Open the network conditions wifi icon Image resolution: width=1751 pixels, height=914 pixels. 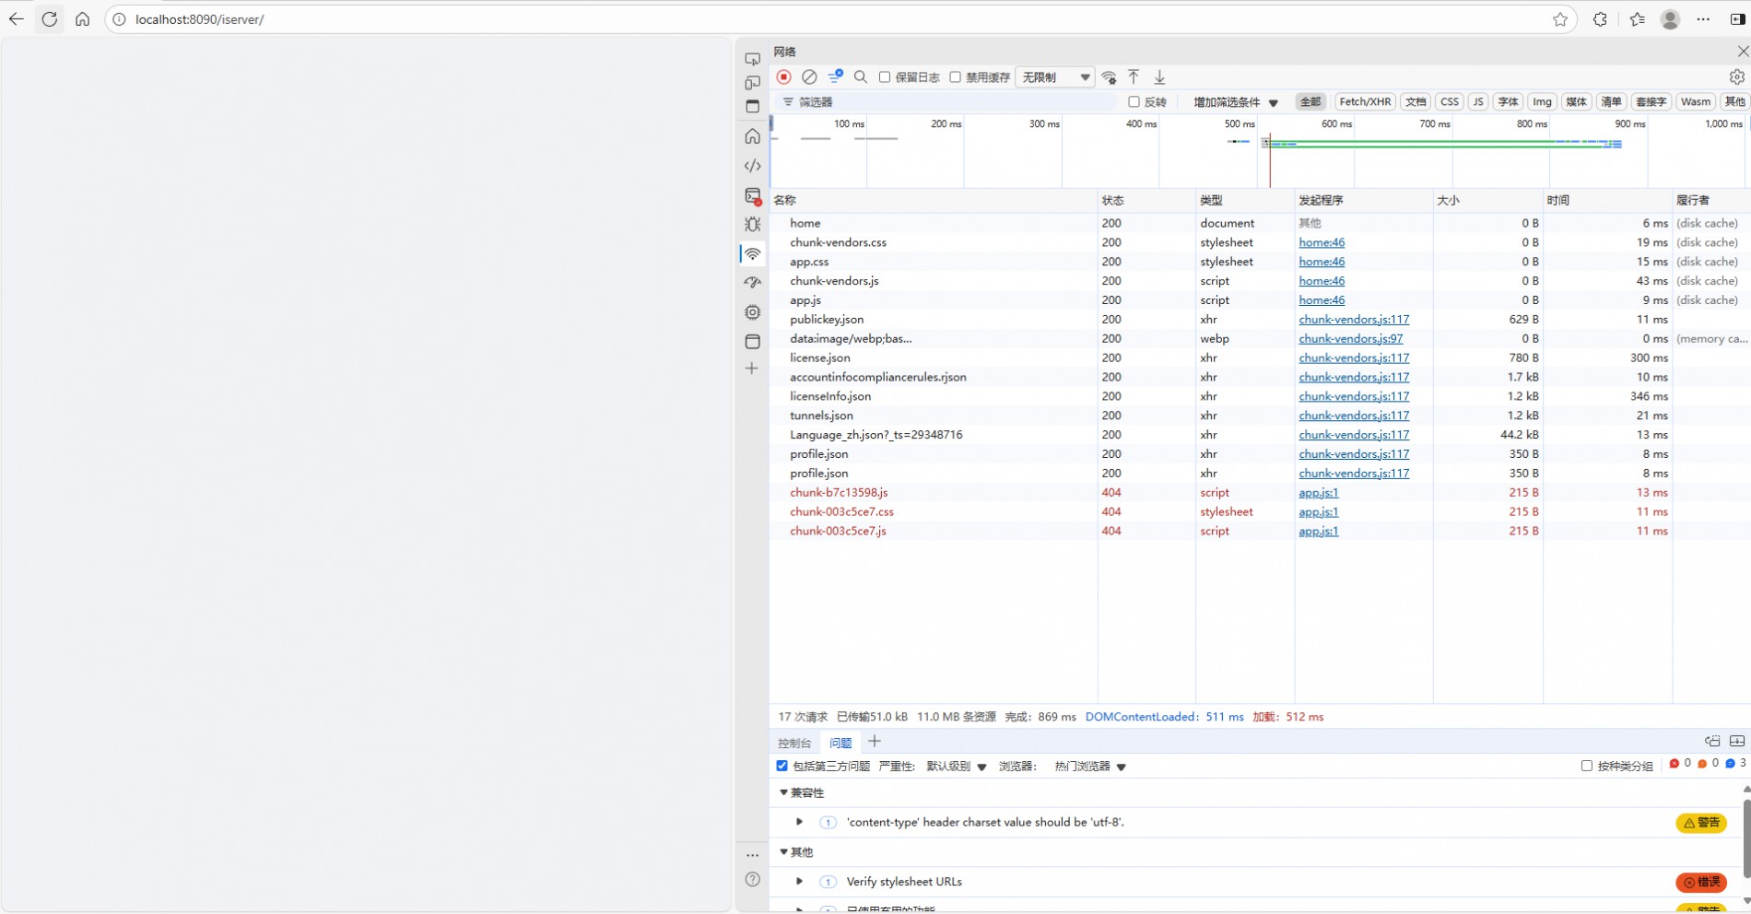[1109, 77]
